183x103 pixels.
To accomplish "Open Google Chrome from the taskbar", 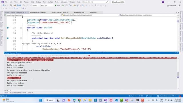I will (x=79, y=100).
